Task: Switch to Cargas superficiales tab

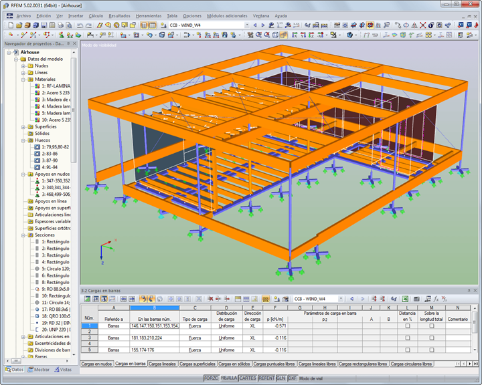Action: 197,364
